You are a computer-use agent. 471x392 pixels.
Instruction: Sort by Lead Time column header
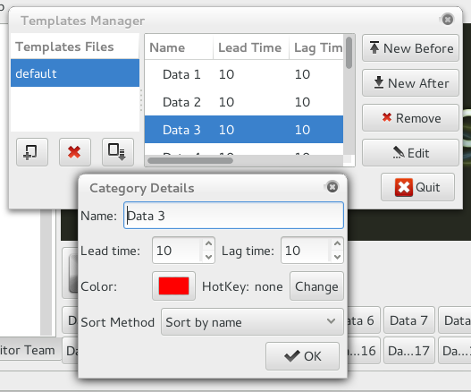click(x=251, y=47)
